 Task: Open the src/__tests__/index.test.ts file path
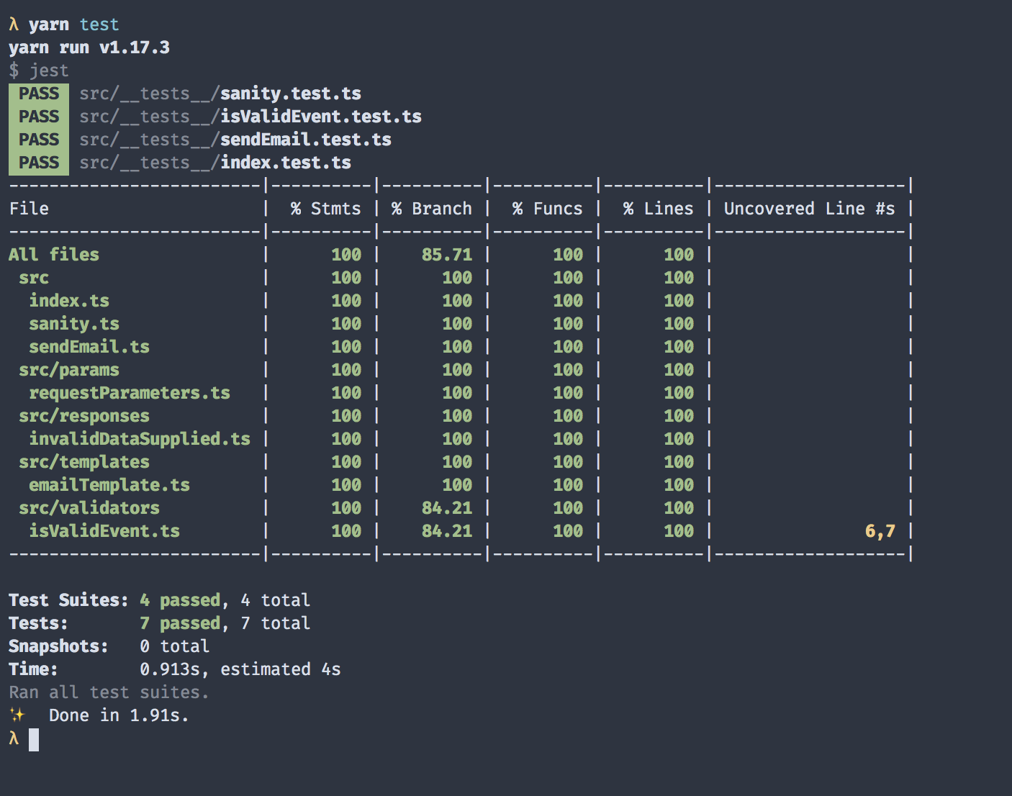tap(215, 163)
